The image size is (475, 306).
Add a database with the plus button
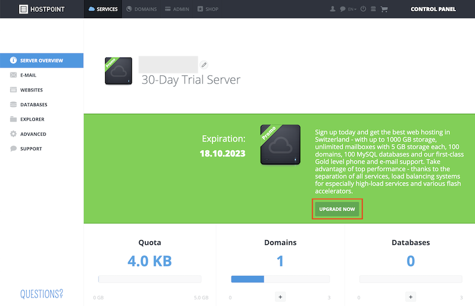[x=410, y=297]
